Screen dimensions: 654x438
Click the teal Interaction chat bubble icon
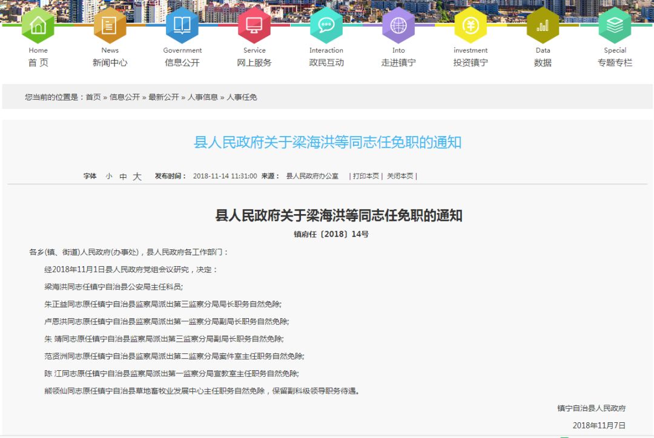point(326,25)
